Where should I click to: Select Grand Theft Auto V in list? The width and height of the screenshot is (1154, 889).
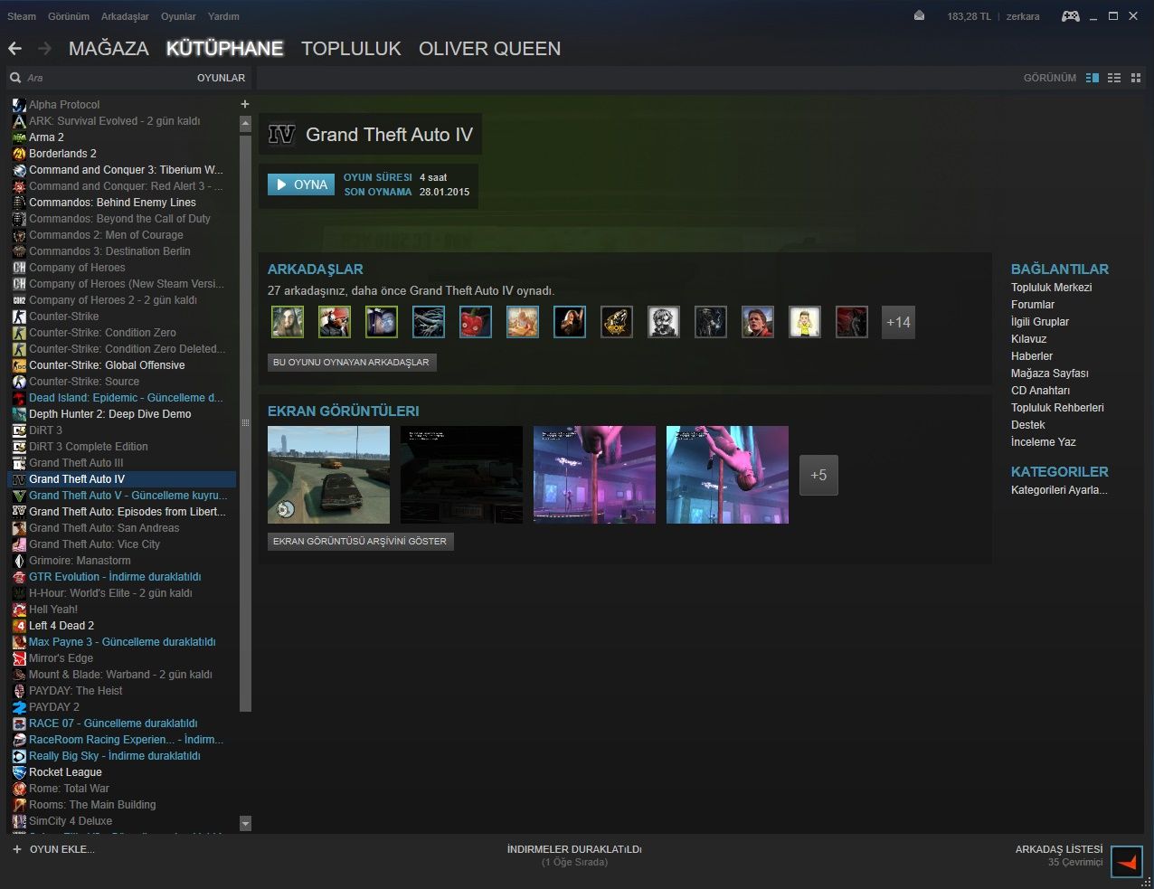coord(124,496)
